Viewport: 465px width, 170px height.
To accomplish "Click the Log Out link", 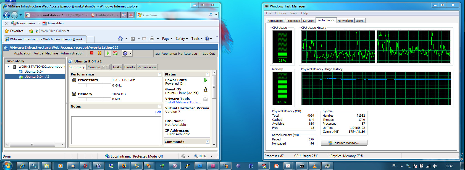I will click(x=209, y=54).
